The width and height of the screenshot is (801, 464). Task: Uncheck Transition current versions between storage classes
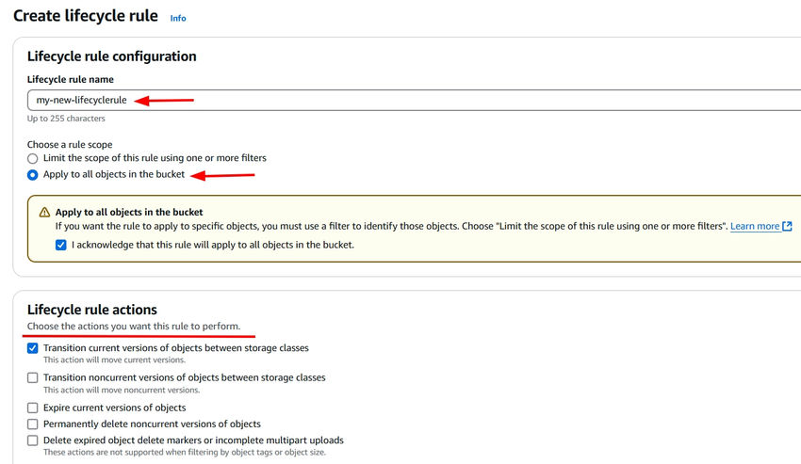33,348
